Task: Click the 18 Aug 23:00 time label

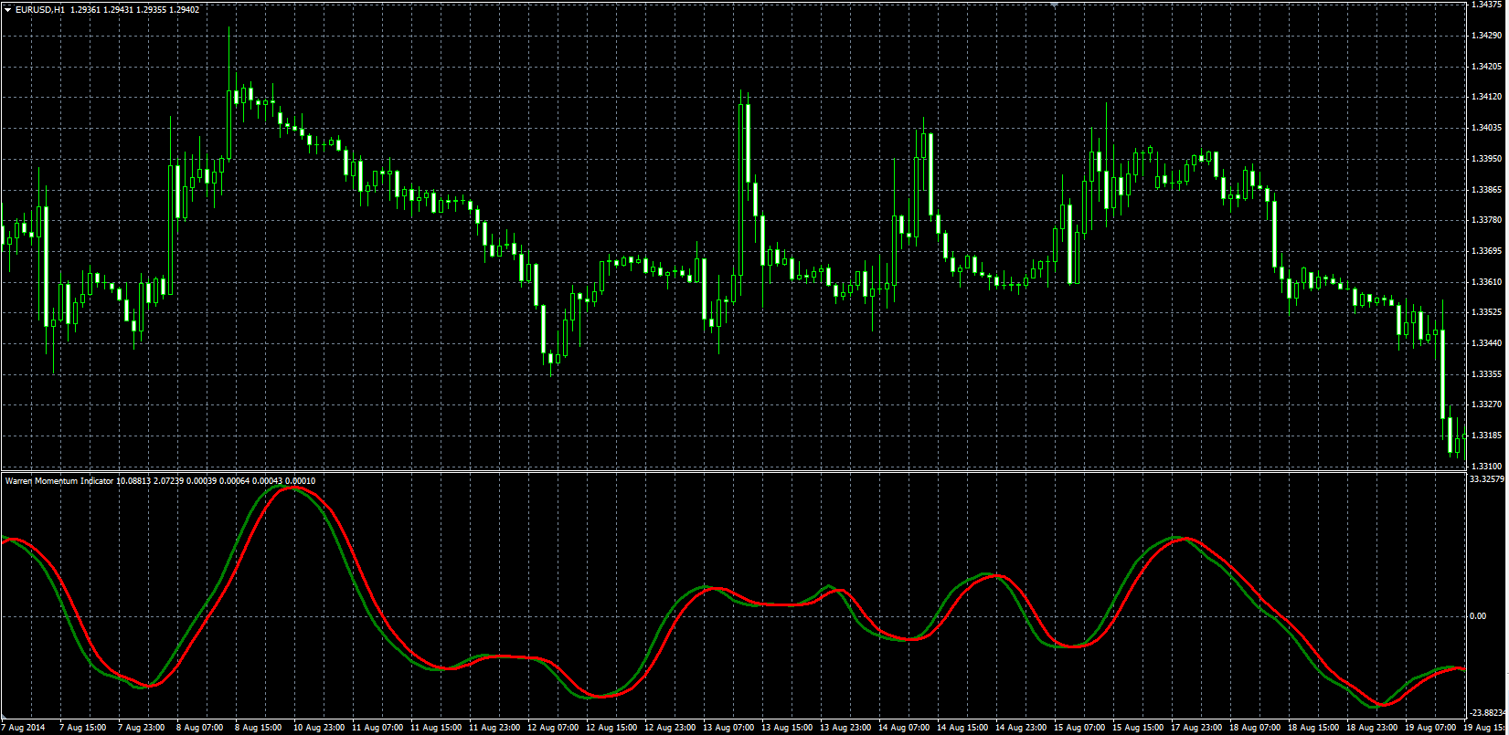Action: (x=1372, y=729)
